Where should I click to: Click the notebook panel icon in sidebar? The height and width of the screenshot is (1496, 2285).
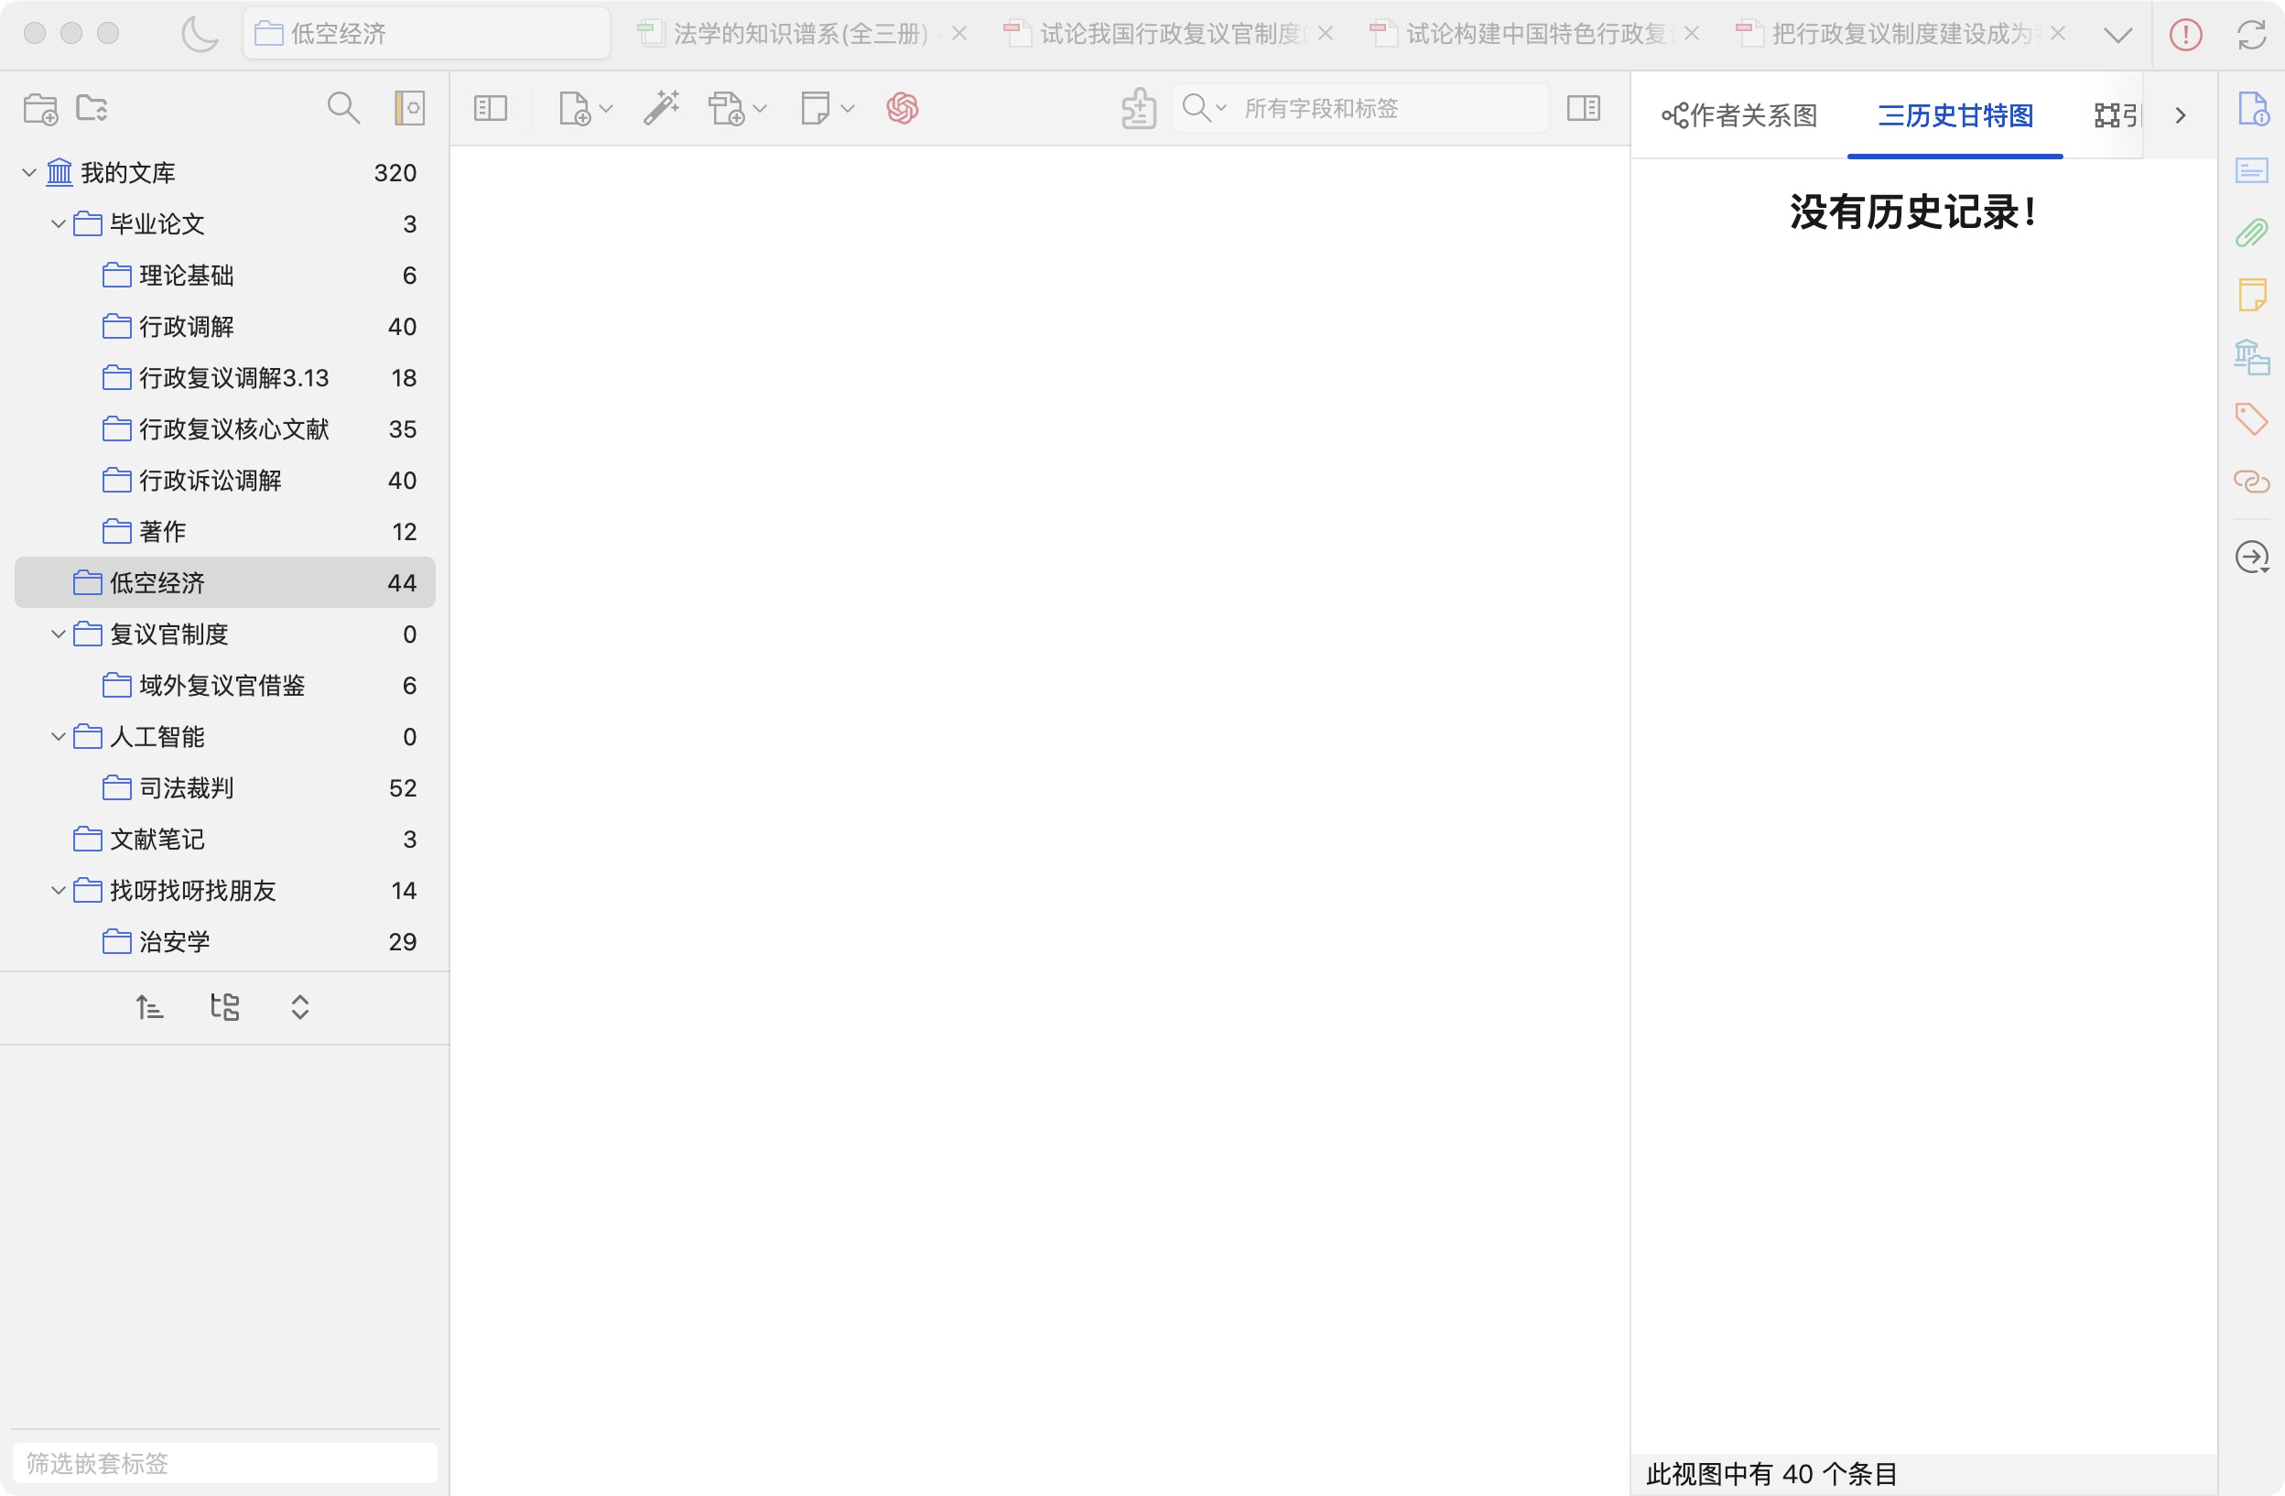(x=410, y=109)
